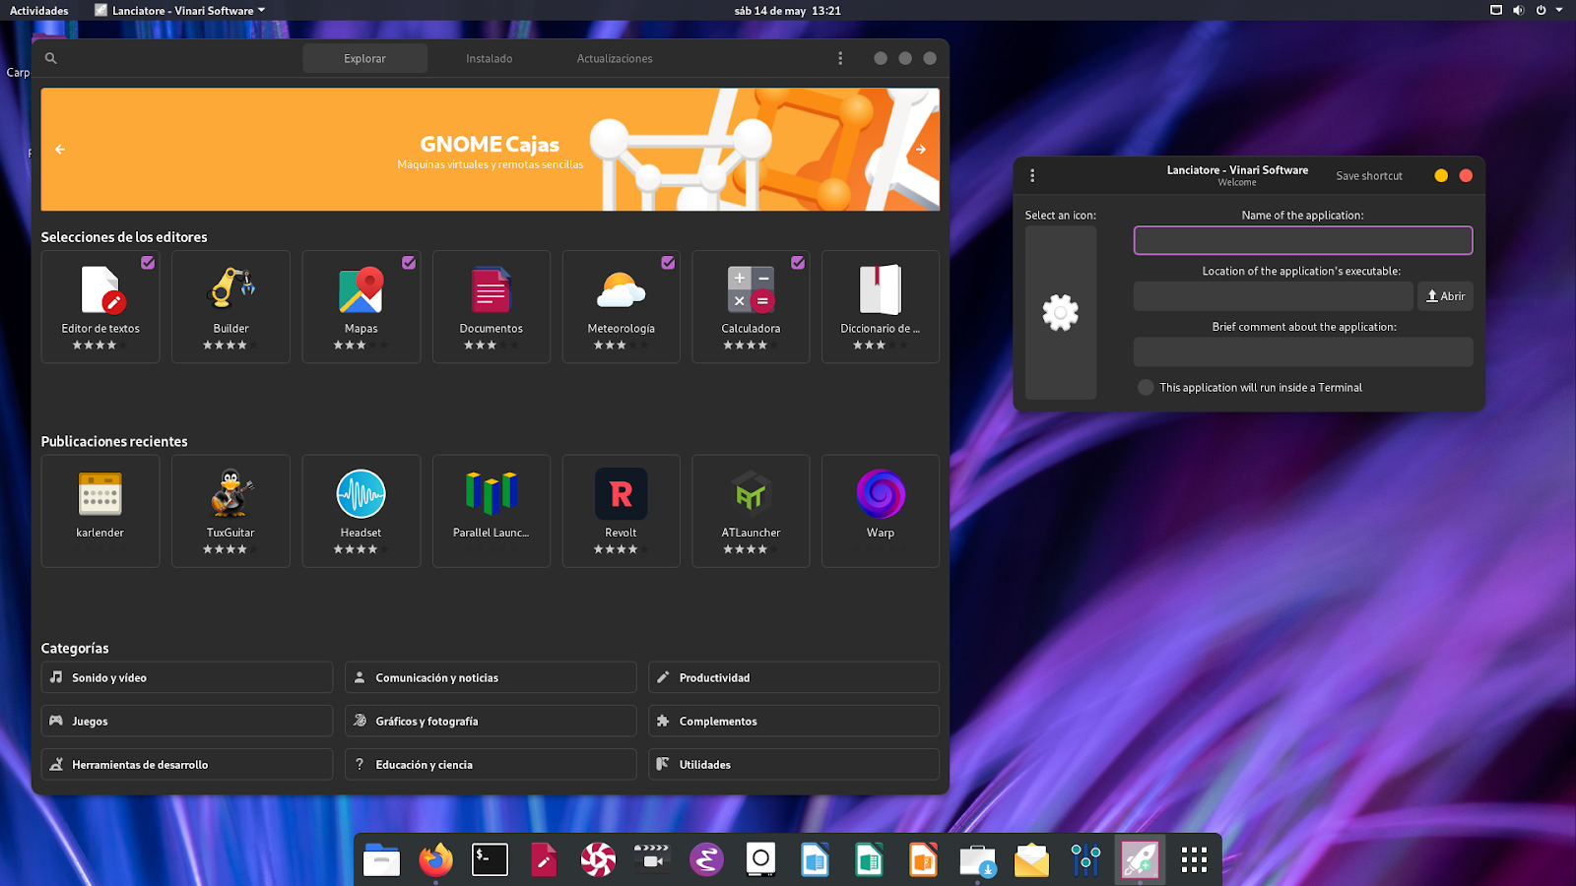Open the mixer sliders dock icon
The image size is (1576, 886).
[1085, 860]
